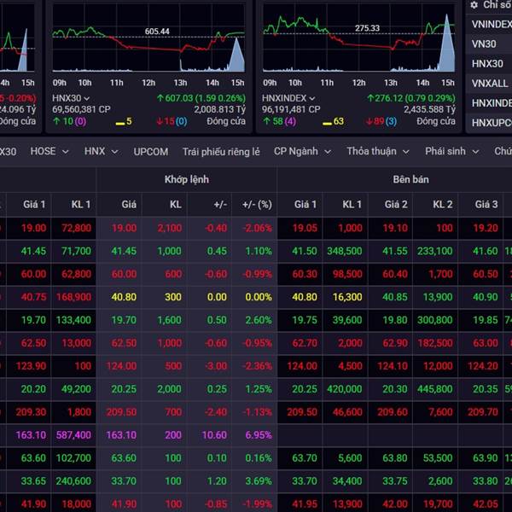Click HNXINDEX value 276.12 (0.79 0.29%)
Screen dimensions: 512x512
410,98
